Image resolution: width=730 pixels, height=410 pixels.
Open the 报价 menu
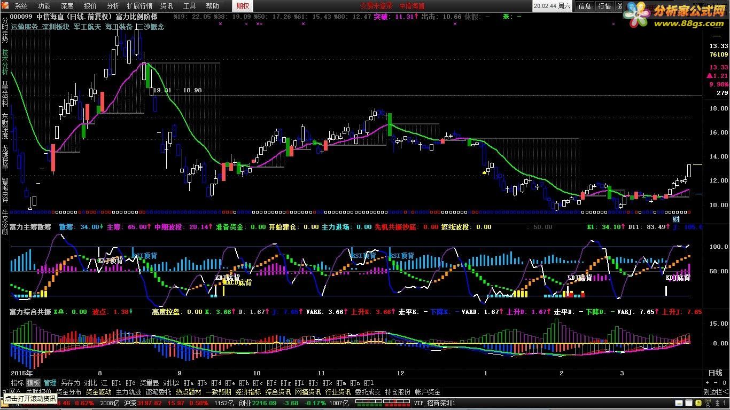pos(90,6)
